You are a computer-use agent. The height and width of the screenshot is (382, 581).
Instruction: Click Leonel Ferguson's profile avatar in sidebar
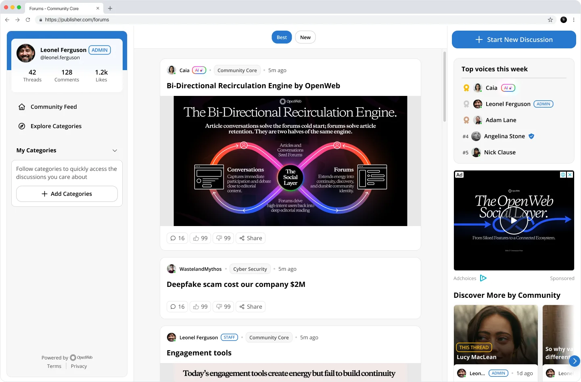(26, 53)
